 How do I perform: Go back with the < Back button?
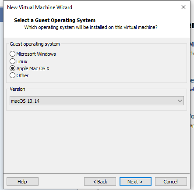click(100, 182)
